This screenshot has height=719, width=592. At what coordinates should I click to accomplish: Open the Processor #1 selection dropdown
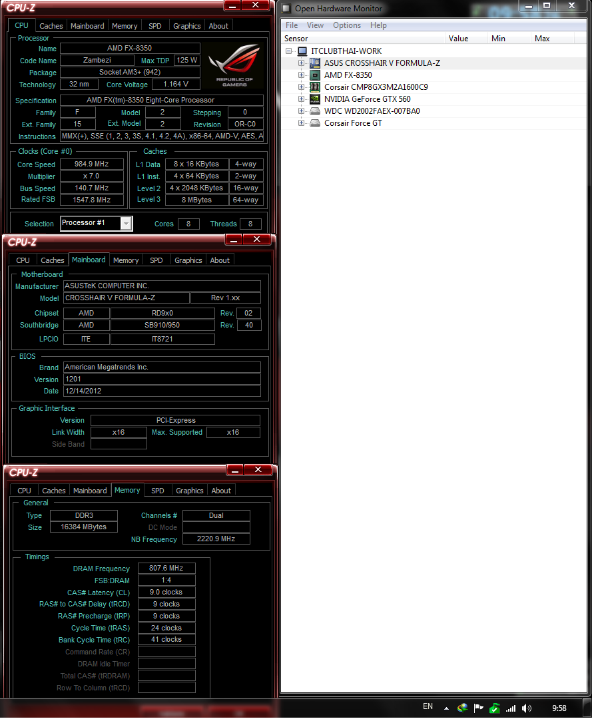click(126, 223)
